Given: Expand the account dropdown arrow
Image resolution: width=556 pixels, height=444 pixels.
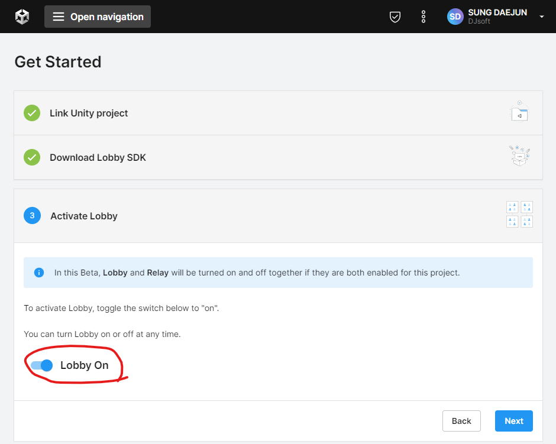Looking at the screenshot, I should [541, 17].
